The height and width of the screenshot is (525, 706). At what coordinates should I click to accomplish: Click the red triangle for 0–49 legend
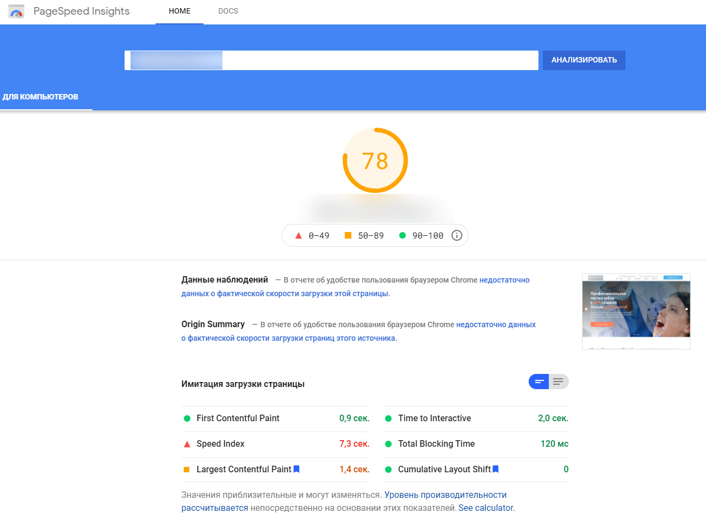(298, 235)
